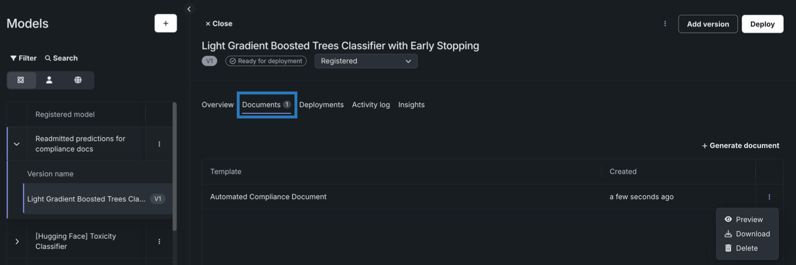Toggle the global models filter

tap(78, 80)
